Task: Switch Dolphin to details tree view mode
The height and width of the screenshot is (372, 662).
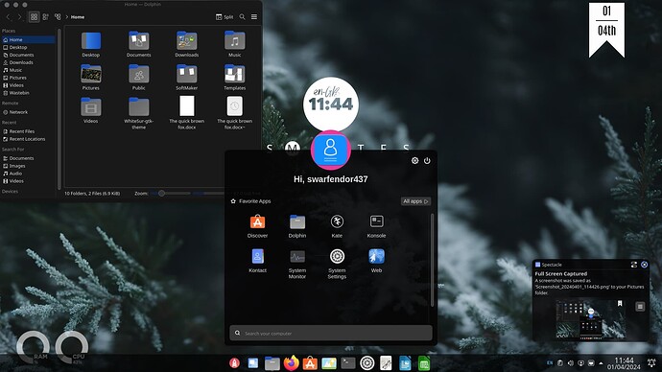Action: 58,17
